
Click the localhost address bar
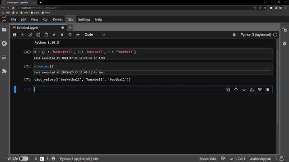(135, 8)
